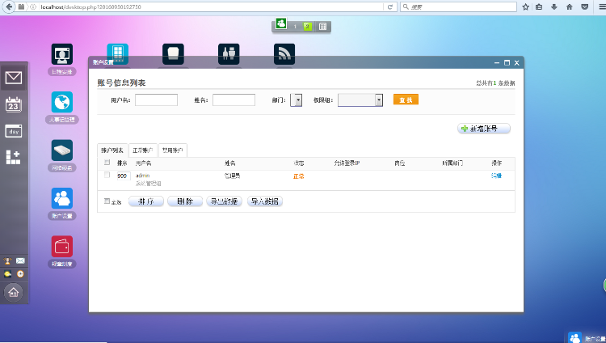
Task: Click the orange clock icon in sidebar
Action: click(20, 274)
